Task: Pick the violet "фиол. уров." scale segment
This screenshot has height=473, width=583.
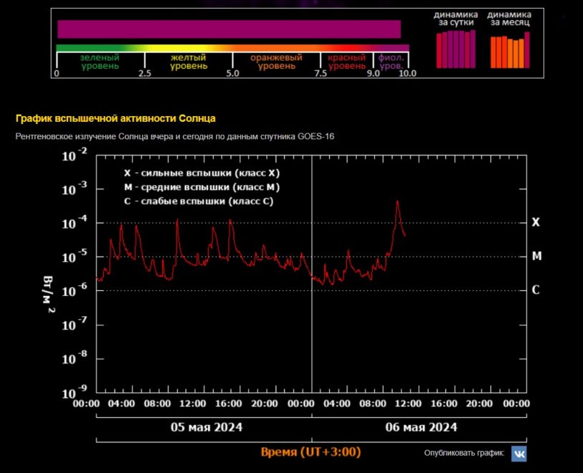Action: (x=391, y=62)
